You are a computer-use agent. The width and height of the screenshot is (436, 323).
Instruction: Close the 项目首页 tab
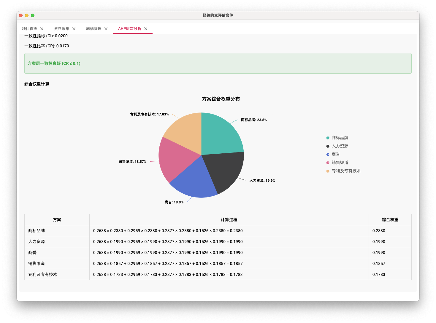click(42, 29)
